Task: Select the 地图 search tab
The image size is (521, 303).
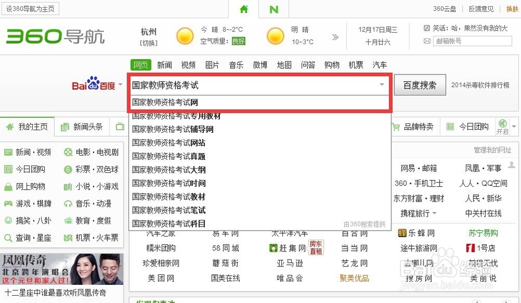Action: pyautogui.click(x=284, y=65)
